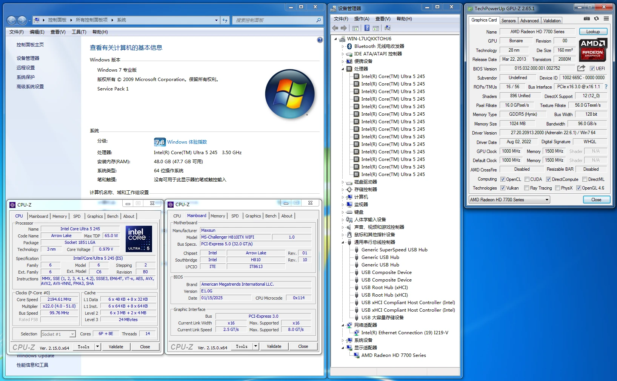Click the show/hide console tree toolbar icon
Viewport: 617px width, 381px height.
click(355, 28)
